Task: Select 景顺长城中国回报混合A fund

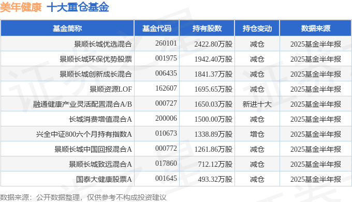Action: click(93, 149)
